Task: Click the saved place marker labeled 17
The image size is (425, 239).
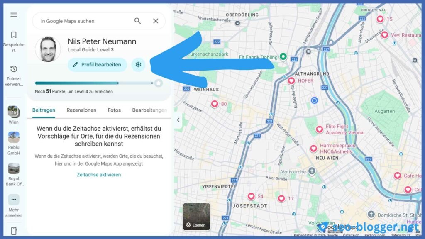Action: tap(281, 199)
